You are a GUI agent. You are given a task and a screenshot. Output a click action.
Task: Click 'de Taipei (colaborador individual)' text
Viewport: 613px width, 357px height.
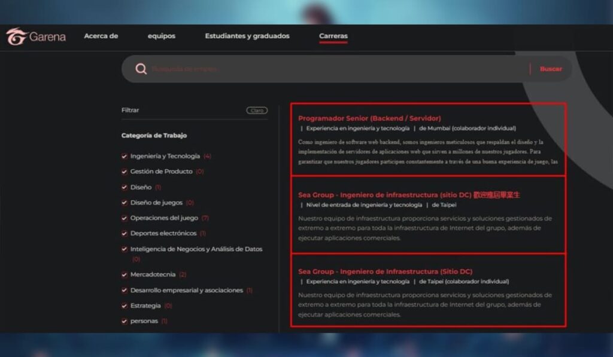[x=464, y=281]
